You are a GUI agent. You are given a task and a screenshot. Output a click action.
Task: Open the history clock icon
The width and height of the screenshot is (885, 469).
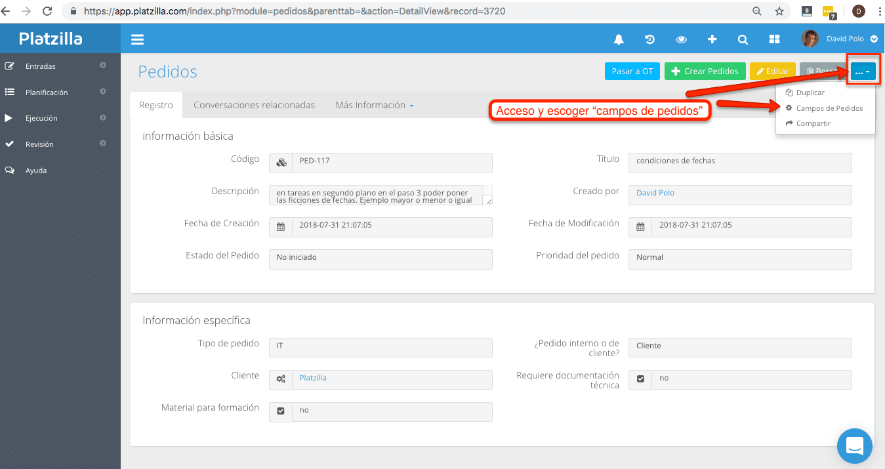(x=649, y=39)
